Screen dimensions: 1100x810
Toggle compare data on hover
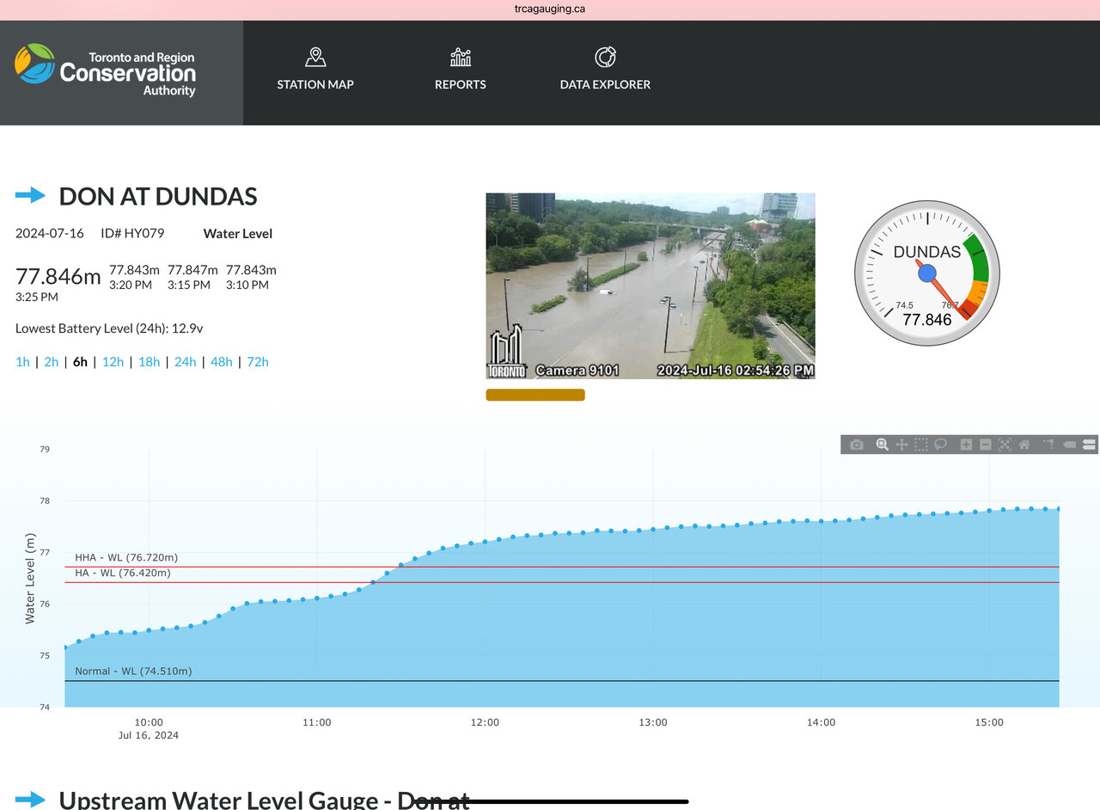point(1089,445)
